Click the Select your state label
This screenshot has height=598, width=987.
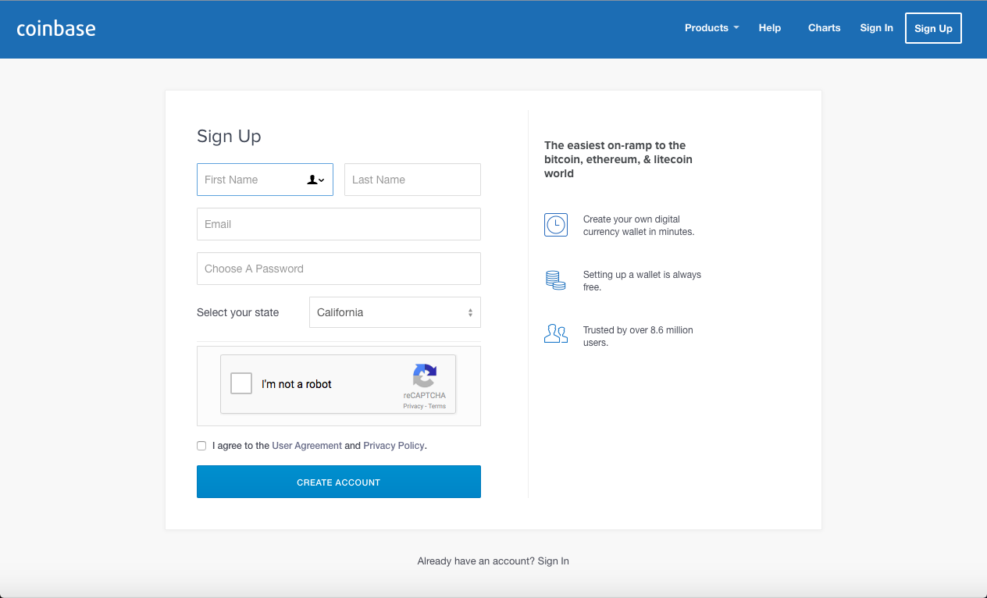tap(237, 312)
